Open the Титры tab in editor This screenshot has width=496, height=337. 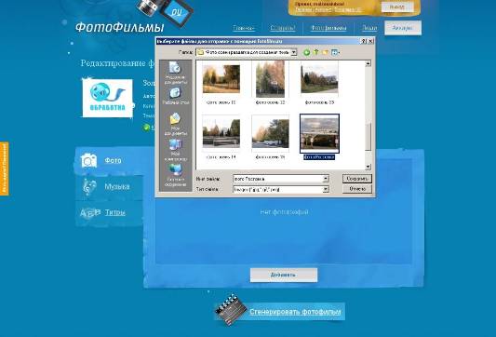(109, 212)
